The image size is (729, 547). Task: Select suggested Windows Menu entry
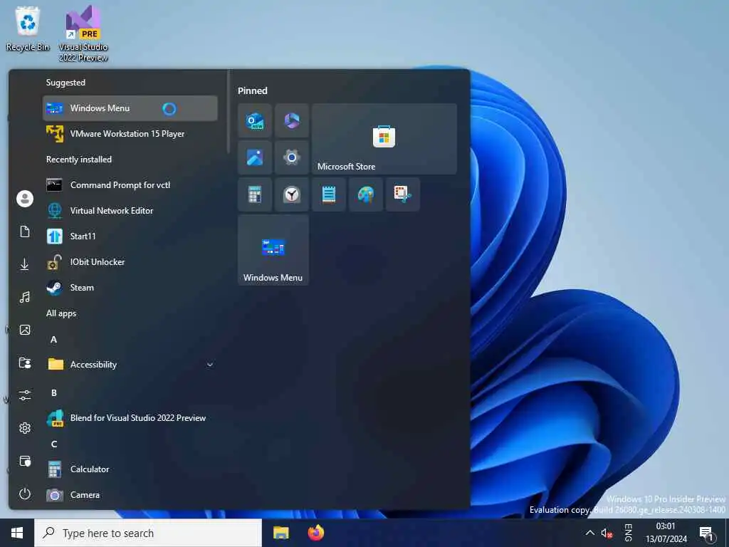(130, 108)
